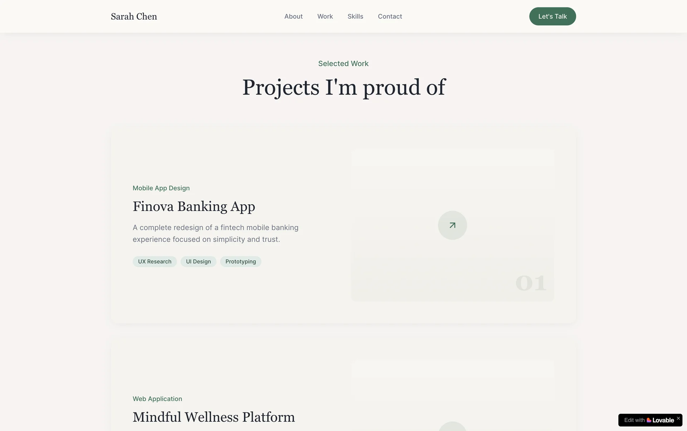Click the Lovable heart logo icon
This screenshot has height=431, width=687.
(649, 420)
